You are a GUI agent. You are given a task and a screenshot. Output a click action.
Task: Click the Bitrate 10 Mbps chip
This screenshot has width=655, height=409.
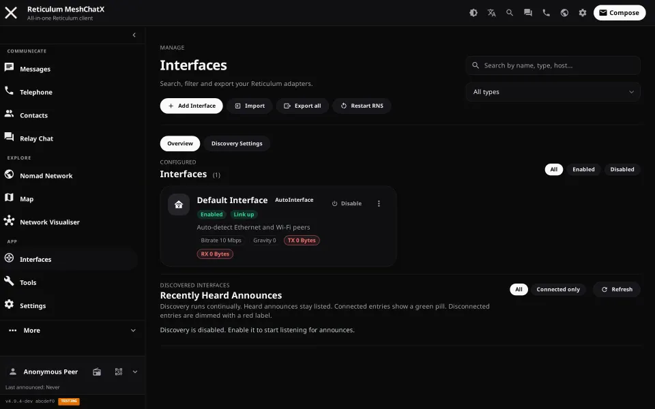pos(221,241)
